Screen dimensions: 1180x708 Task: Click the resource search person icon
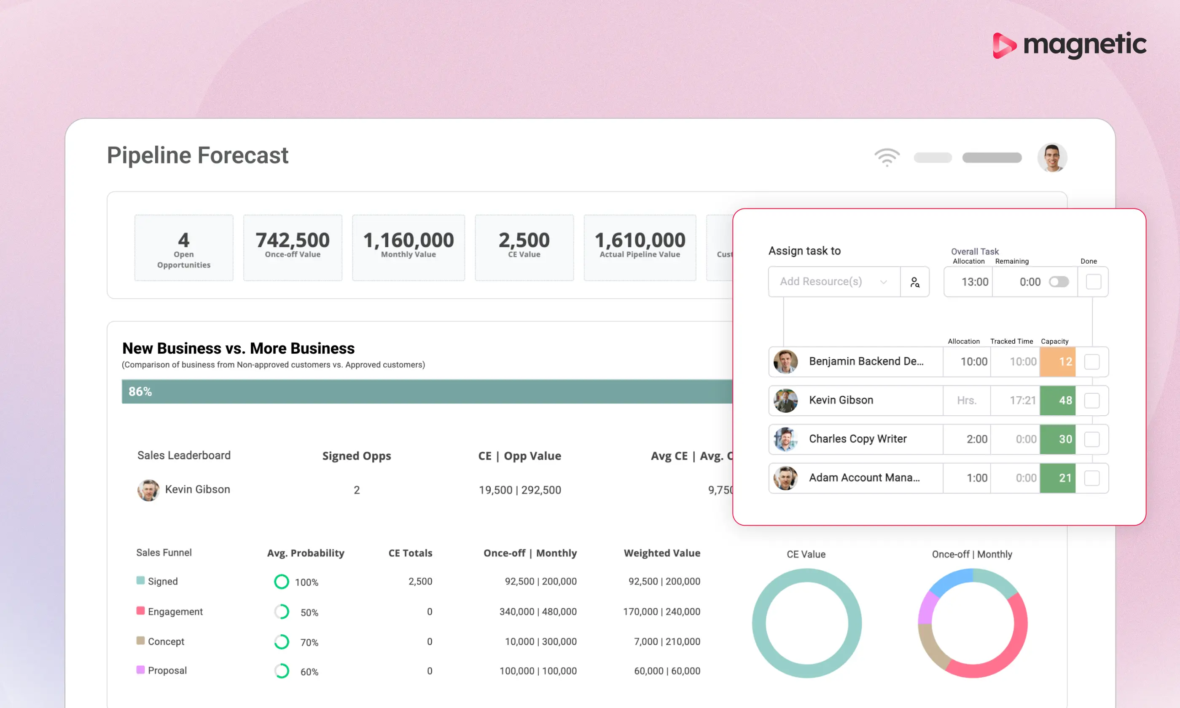click(914, 282)
